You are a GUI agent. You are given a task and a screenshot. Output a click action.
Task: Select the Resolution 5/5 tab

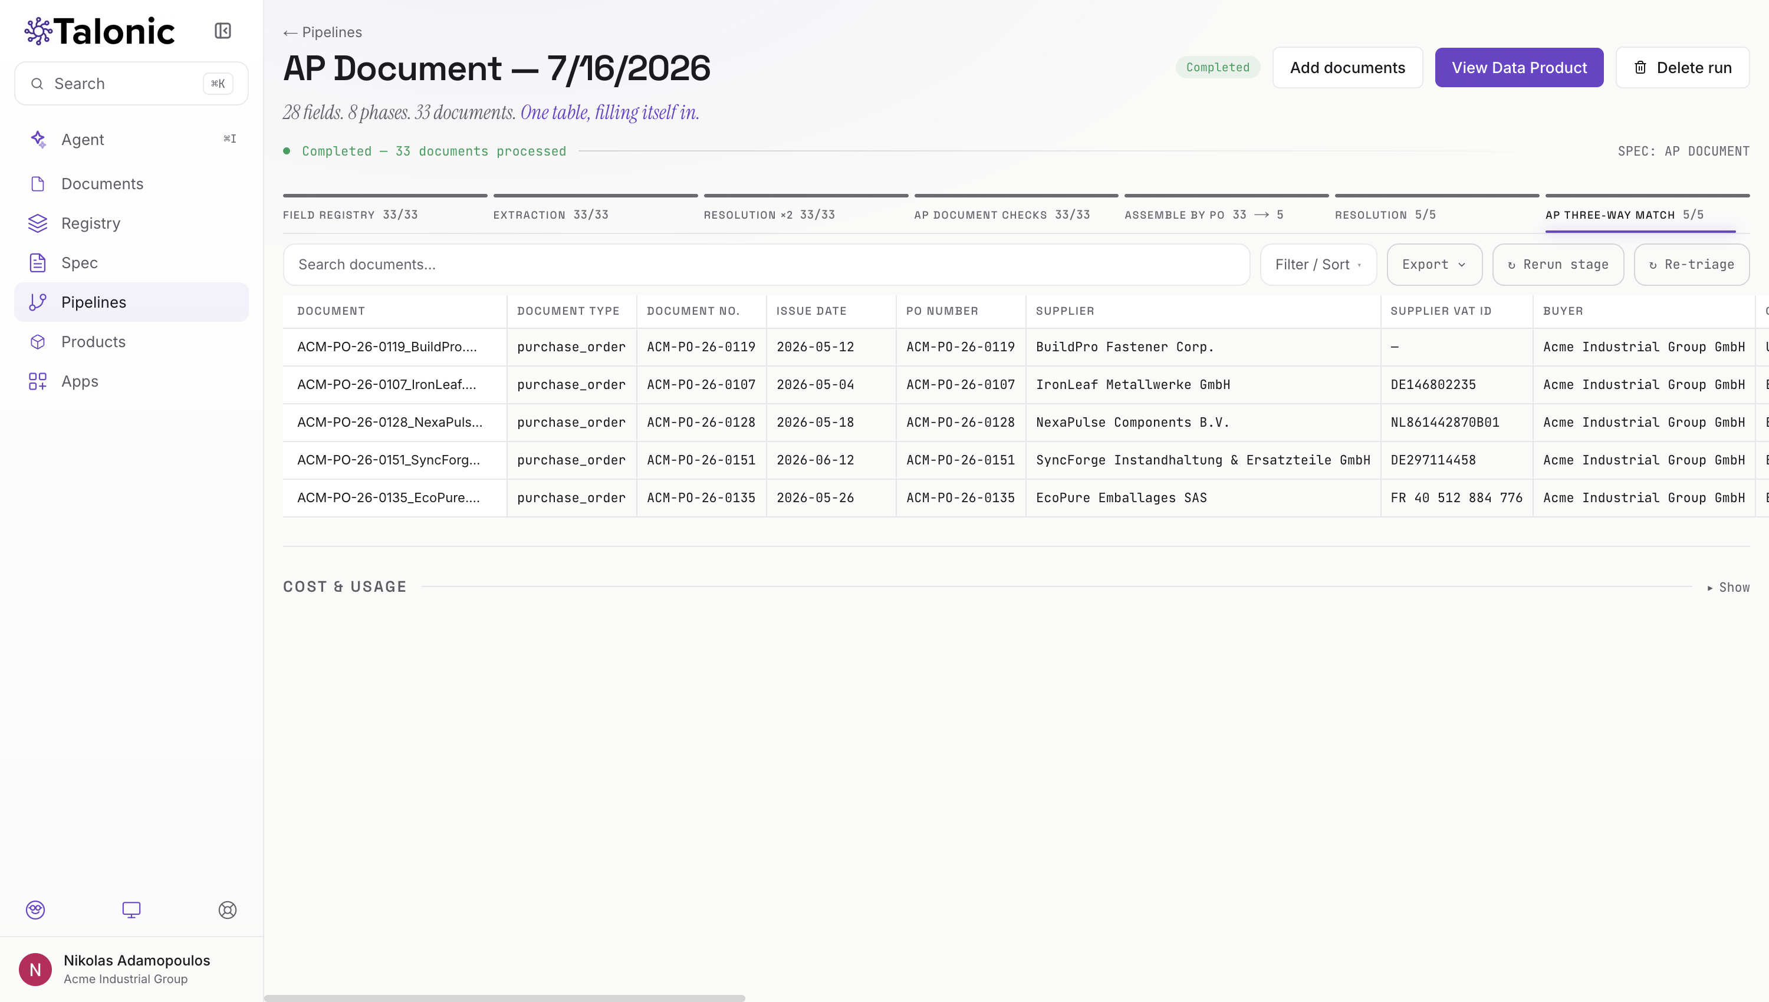click(x=1436, y=214)
